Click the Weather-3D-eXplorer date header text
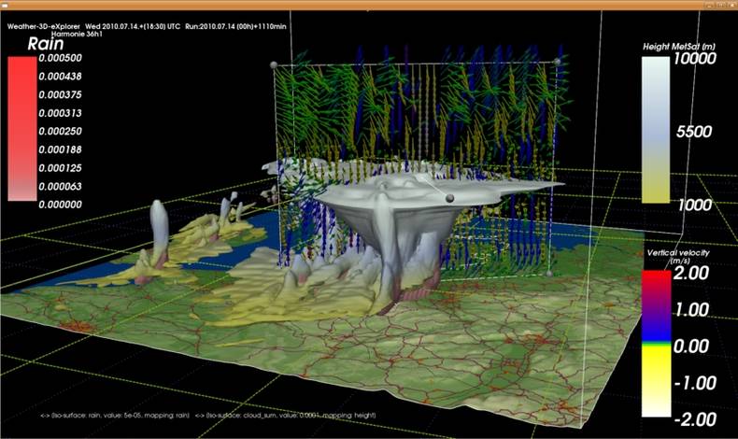The height and width of the screenshot is (439, 738). (x=147, y=26)
